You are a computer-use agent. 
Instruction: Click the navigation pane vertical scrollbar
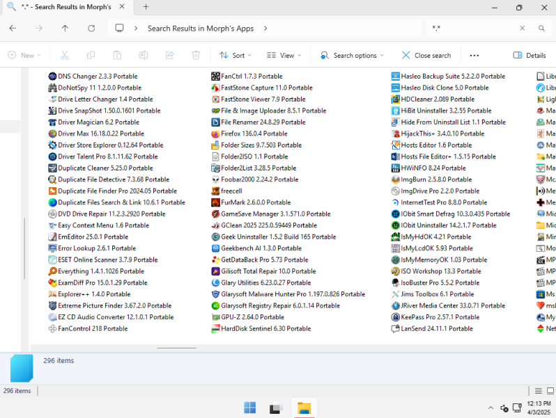tap(24, 248)
